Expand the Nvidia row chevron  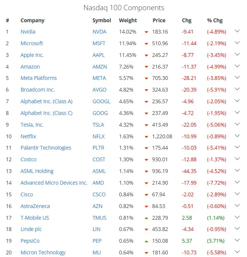click(237, 31)
